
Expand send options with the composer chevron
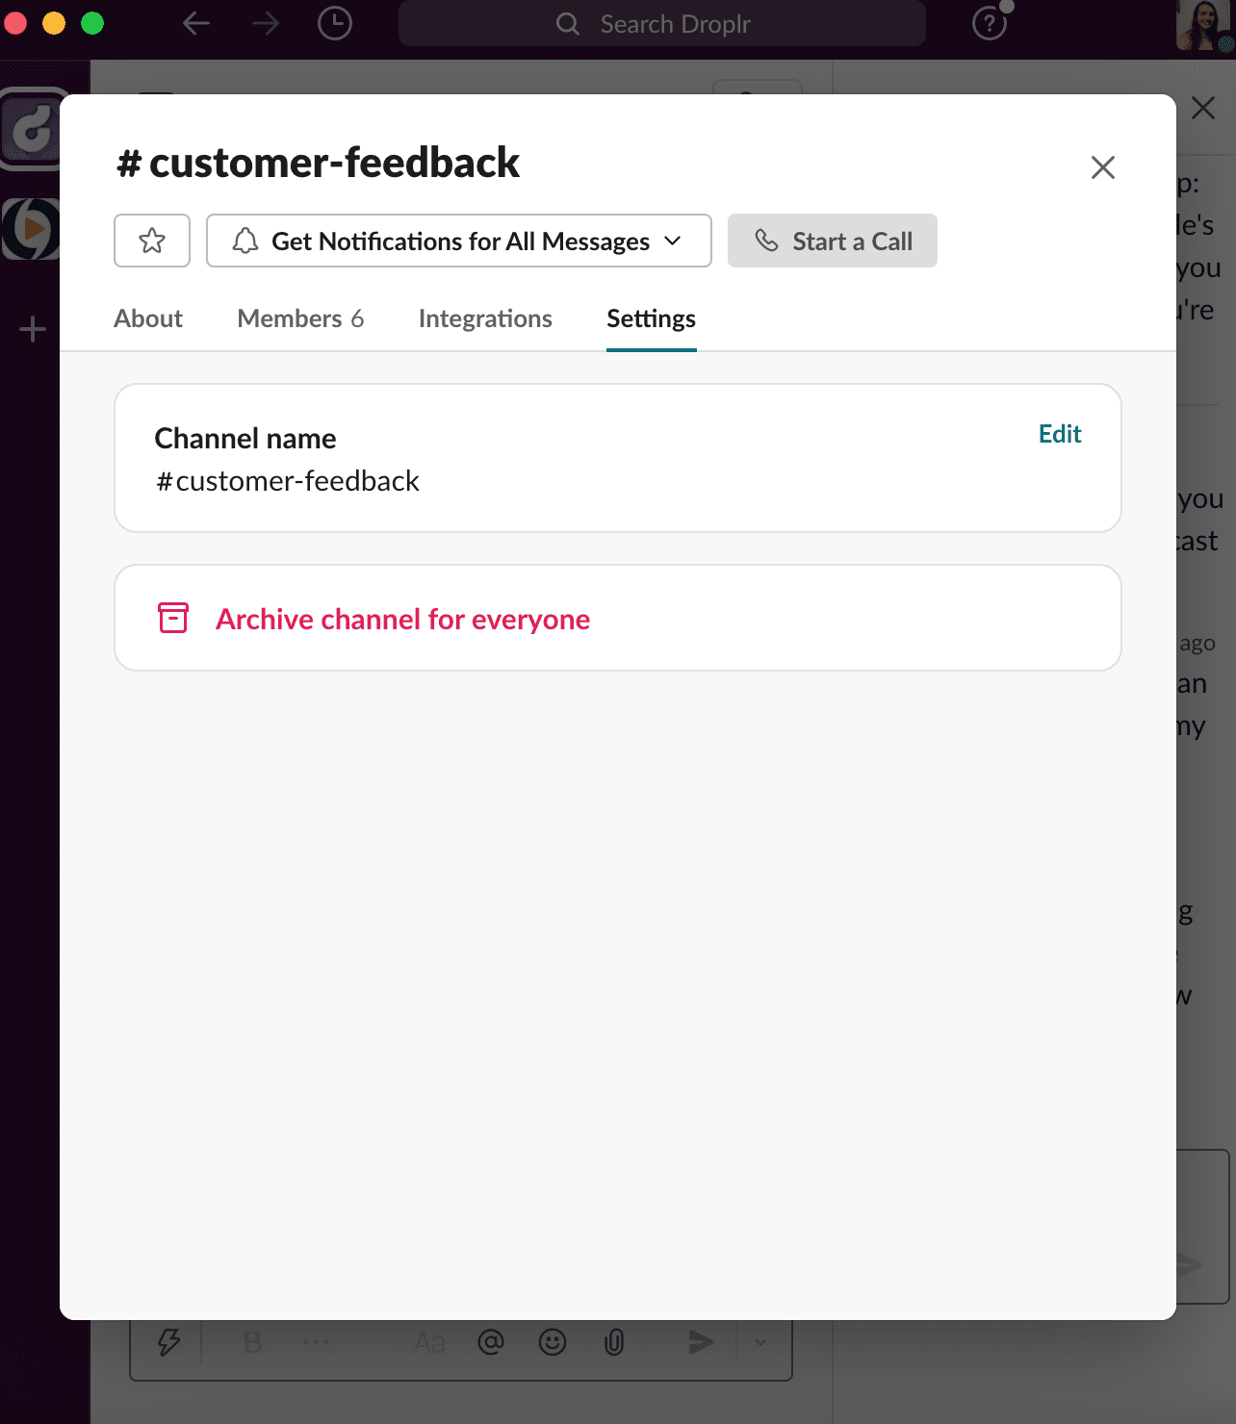pos(760,1342)
